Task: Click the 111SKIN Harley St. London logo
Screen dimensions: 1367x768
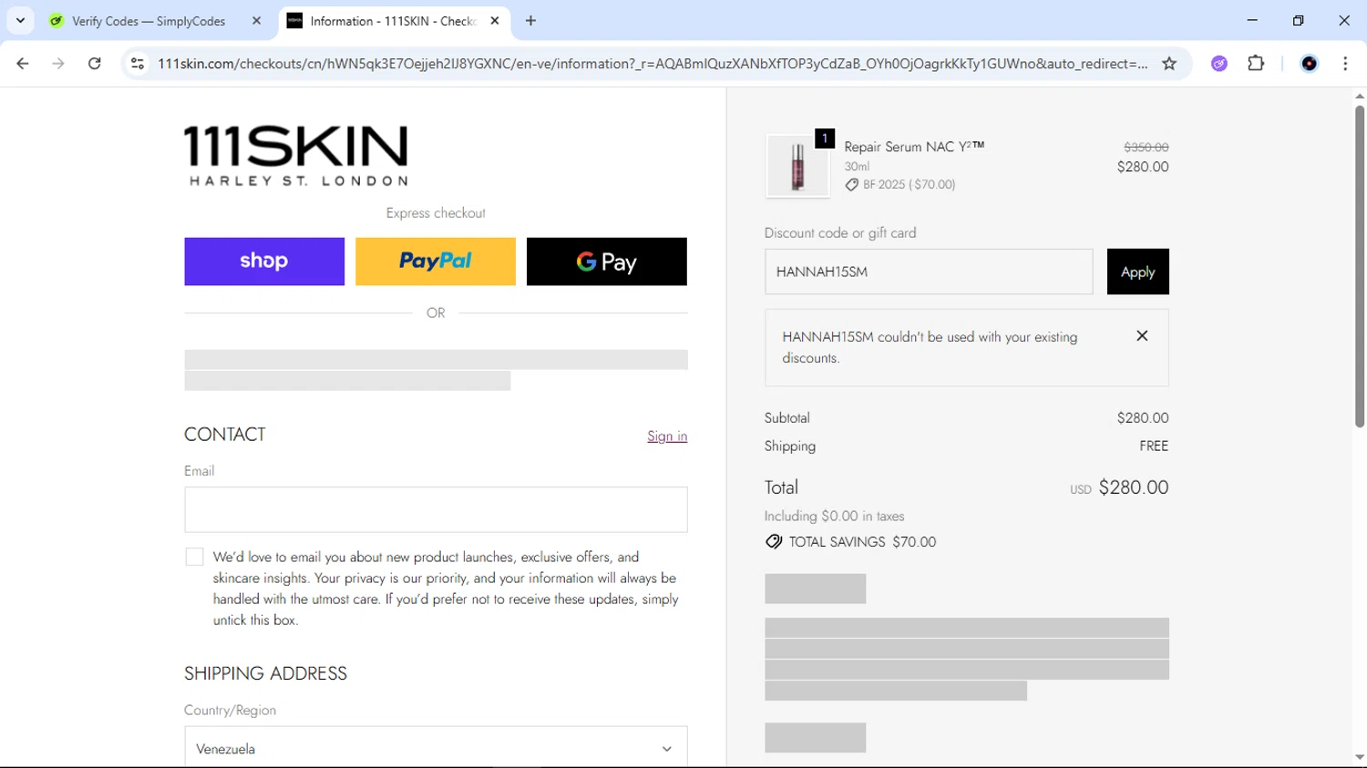Action: (x=296, y=156)
